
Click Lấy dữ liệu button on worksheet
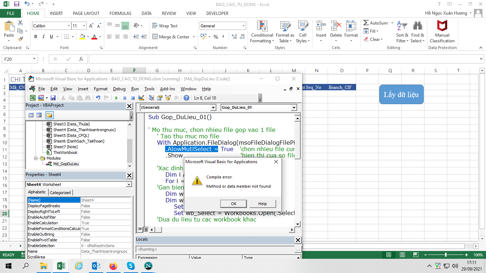tap(401, 95)
